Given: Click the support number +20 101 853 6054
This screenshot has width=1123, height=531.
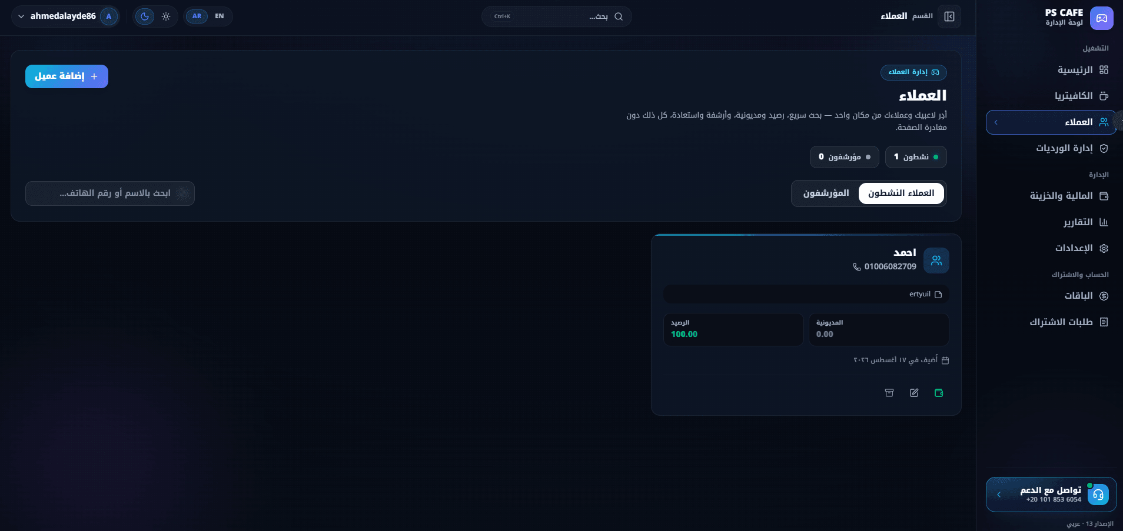Looking at the screenshot, I should (1054, 500).
